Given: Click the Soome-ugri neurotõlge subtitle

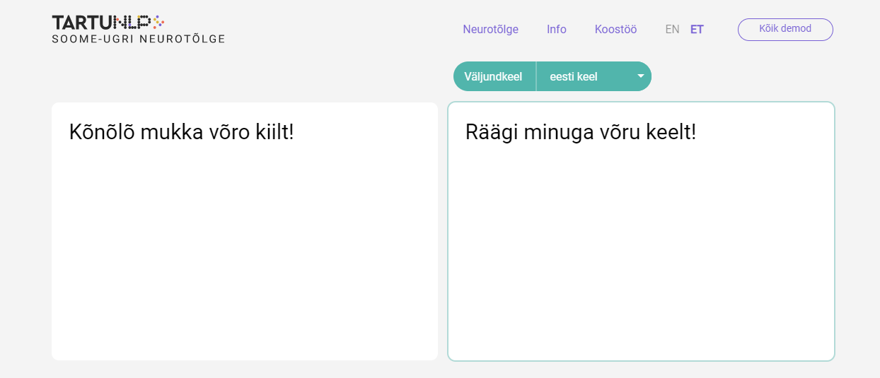Looking at the screenshot, I should [x=139, y=39].
